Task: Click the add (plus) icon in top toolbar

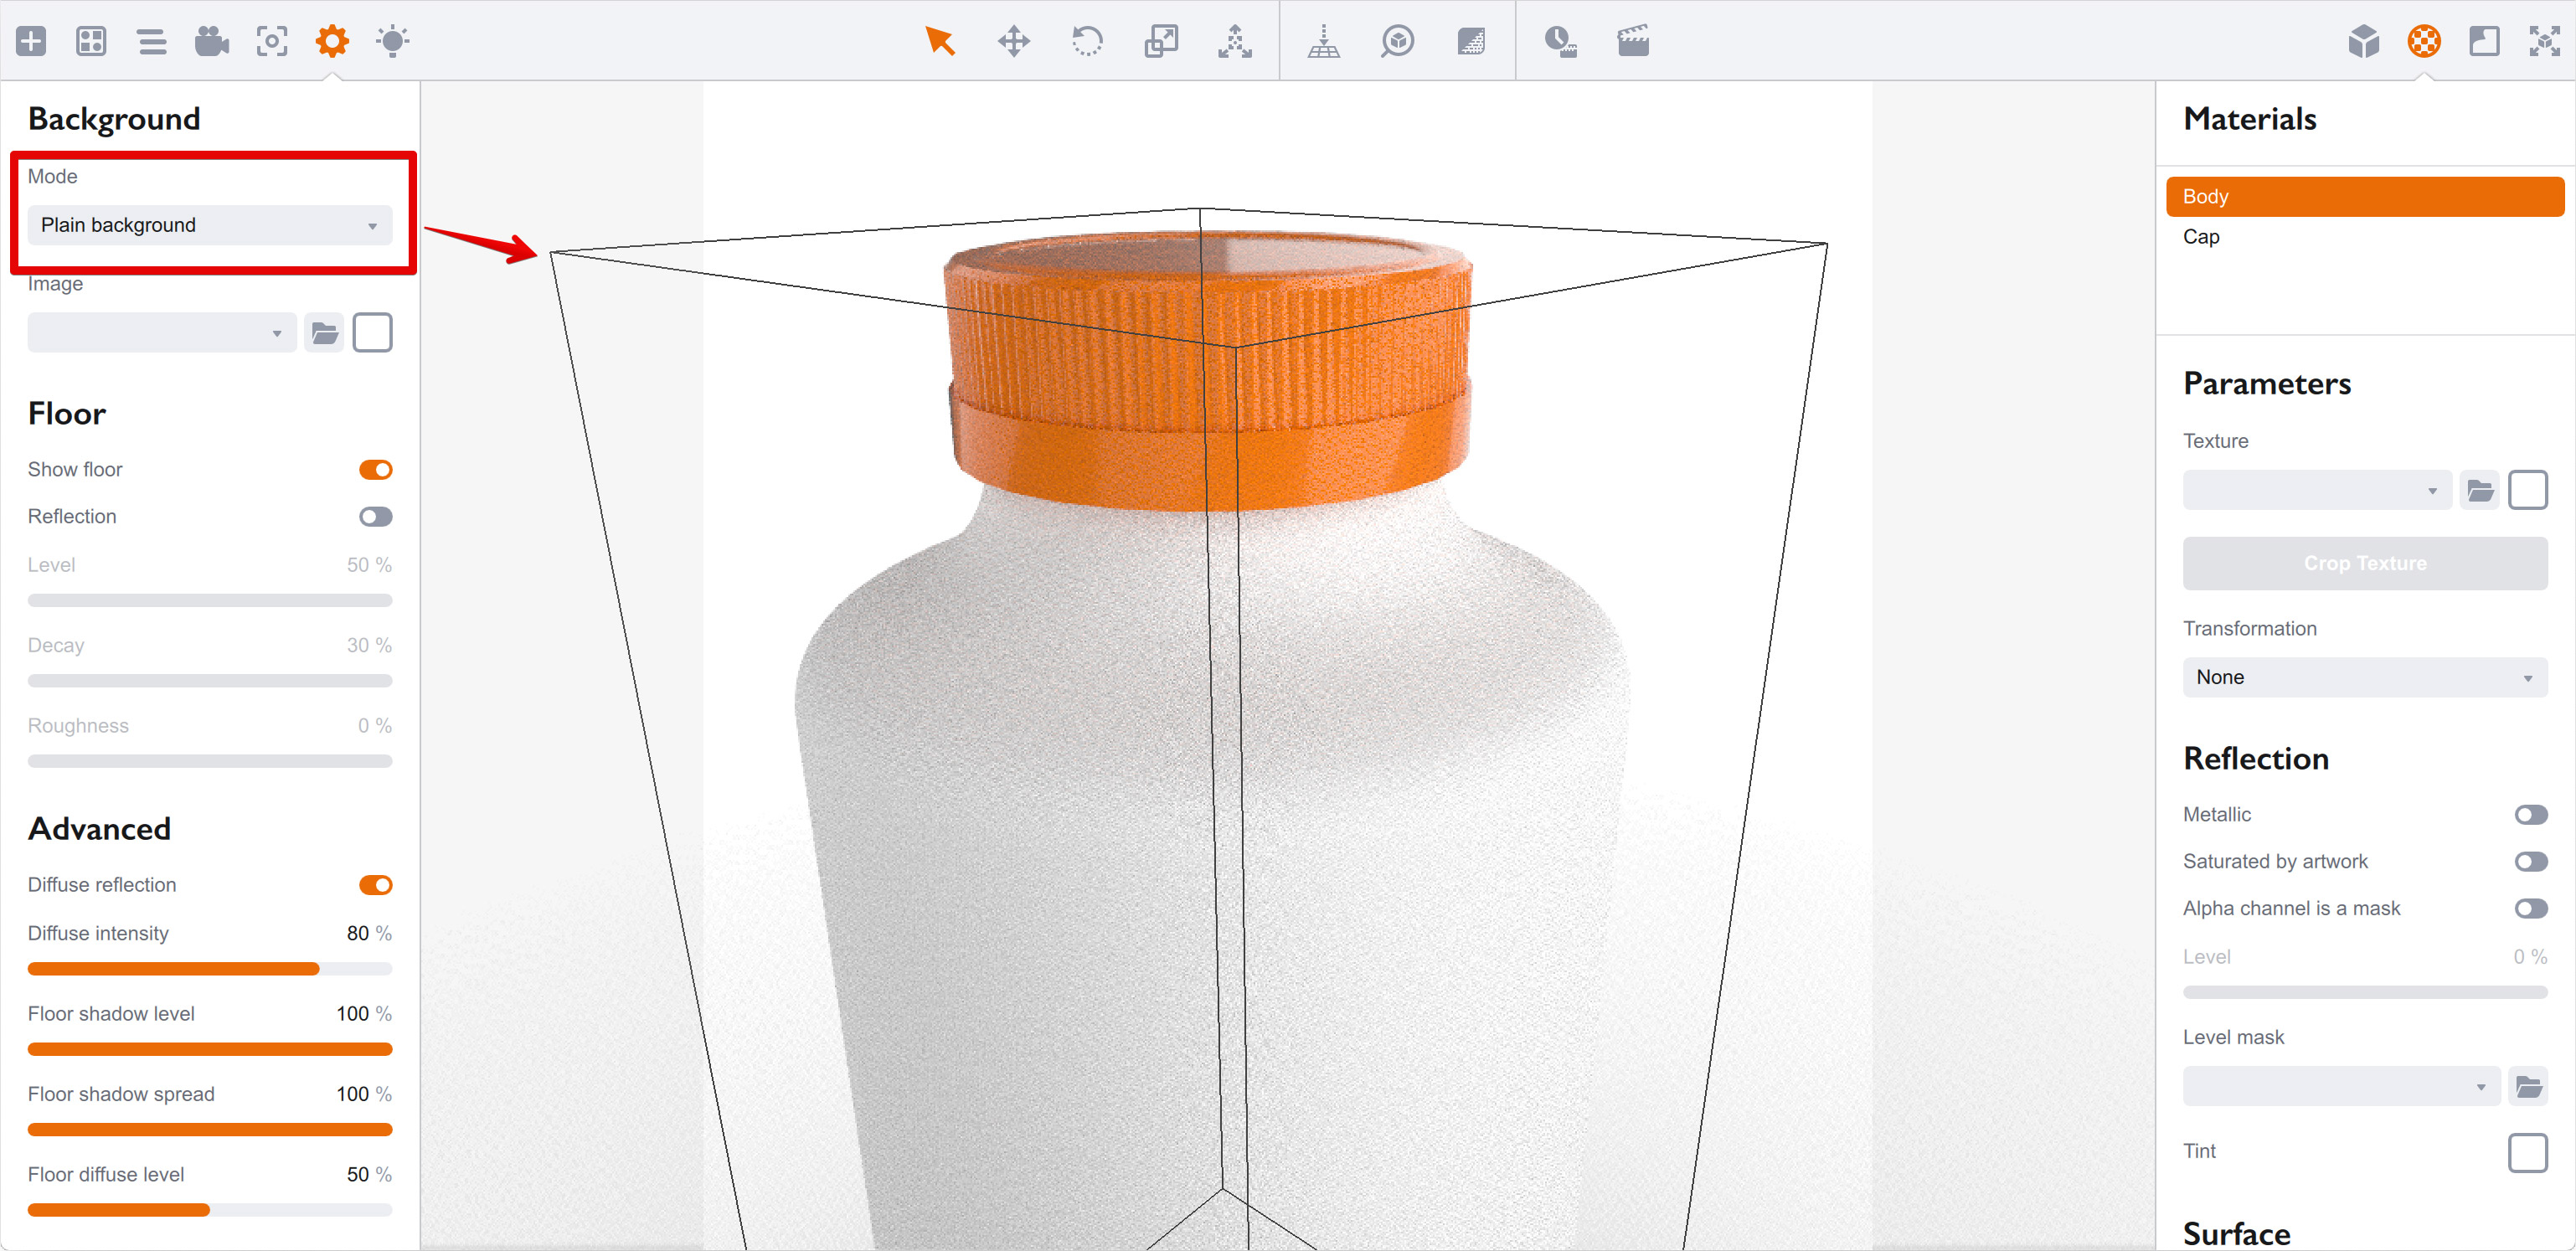Action: click(31, 41)
